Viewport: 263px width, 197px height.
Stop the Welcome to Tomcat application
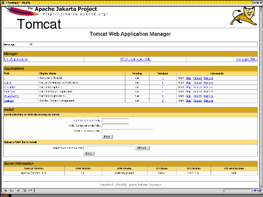(189, 78)
